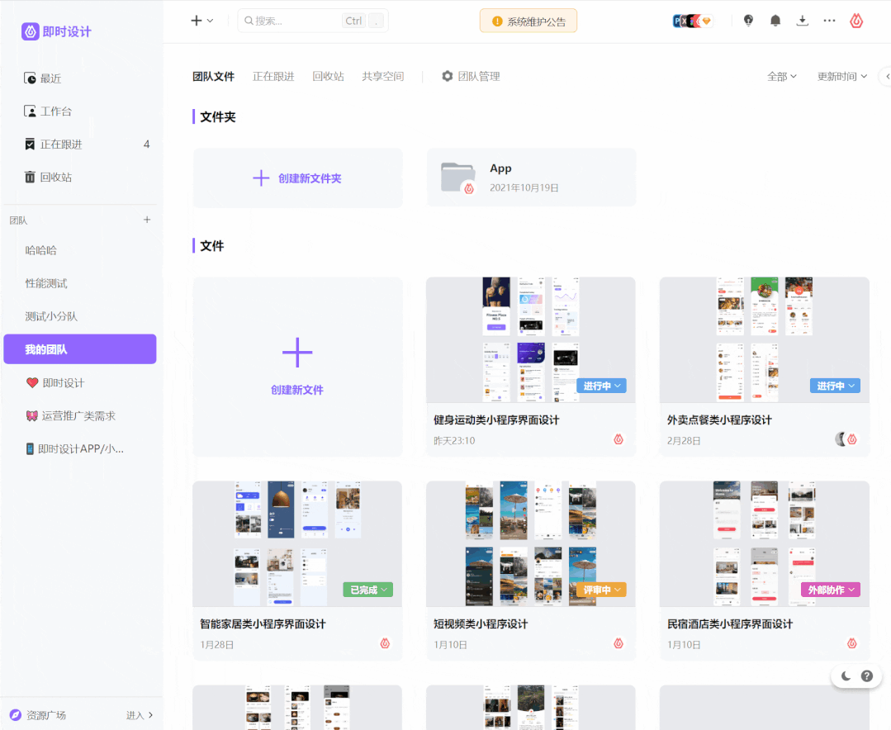
Task: Click owner avatar on 健身运动类小程序界面设计
Action: 618,439
